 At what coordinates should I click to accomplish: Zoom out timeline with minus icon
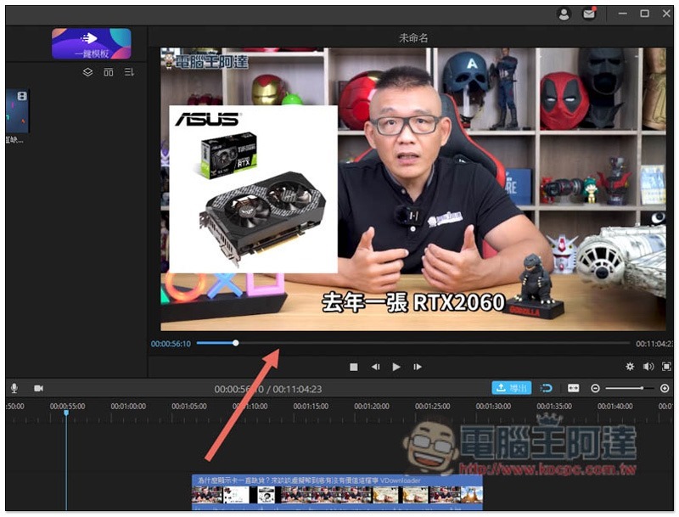pyautogui.click(x=596, y=389)
